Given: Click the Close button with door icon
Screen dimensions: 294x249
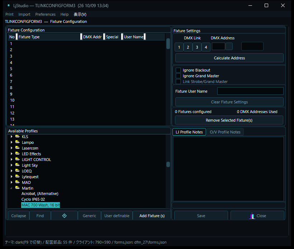Looking at the screenshot, I should click(257, 216).
